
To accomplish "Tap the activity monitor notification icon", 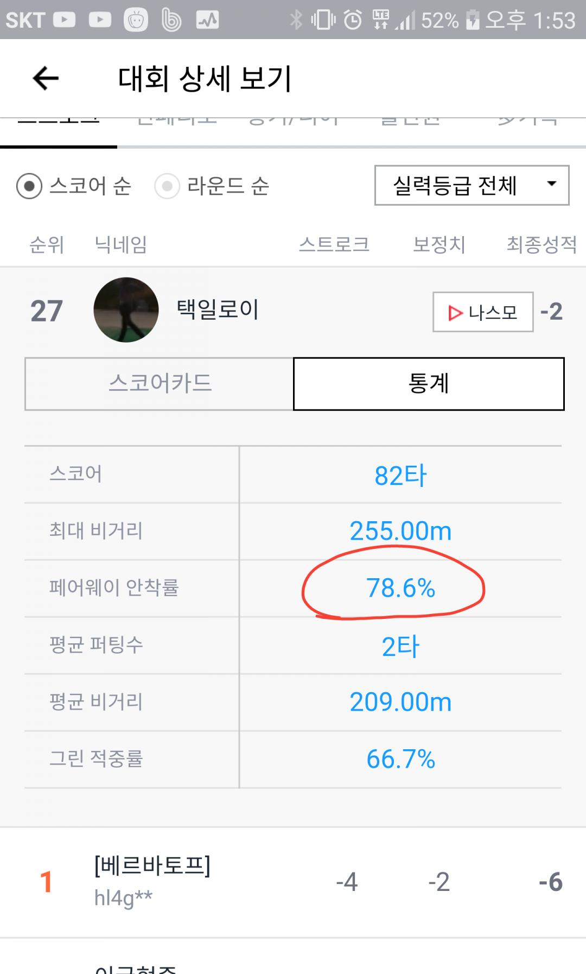I will [207, 21].
